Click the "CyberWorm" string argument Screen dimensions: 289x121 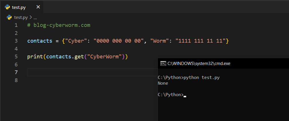click(x=104, y=57)
